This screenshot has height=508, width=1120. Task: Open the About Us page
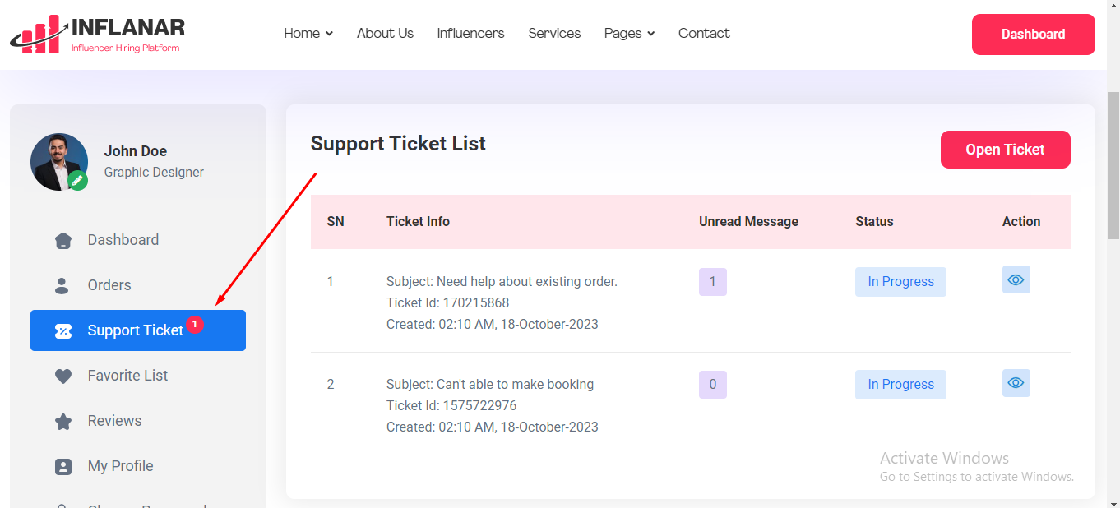tap(385, 34)
